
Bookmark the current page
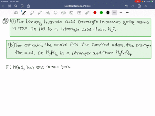[22, 6]
